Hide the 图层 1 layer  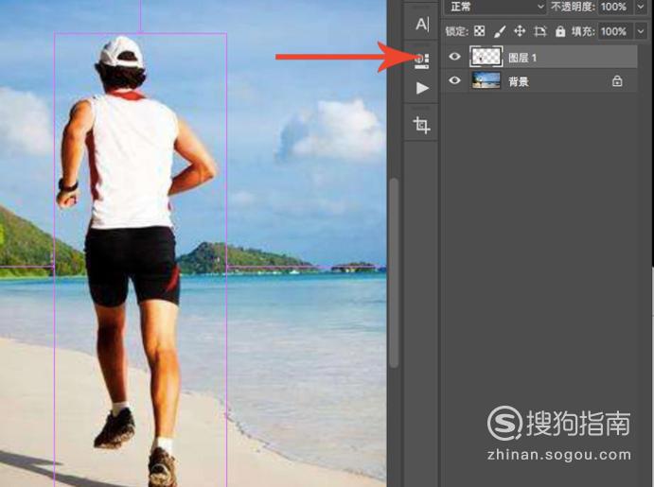click(x=454, y=56)
